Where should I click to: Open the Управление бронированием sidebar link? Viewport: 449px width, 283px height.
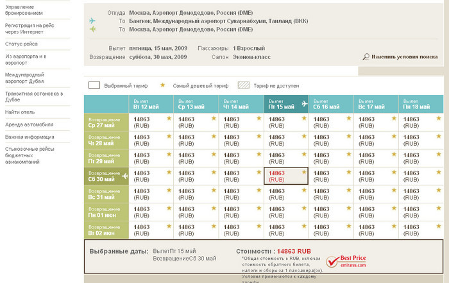[x=24, y=10]
